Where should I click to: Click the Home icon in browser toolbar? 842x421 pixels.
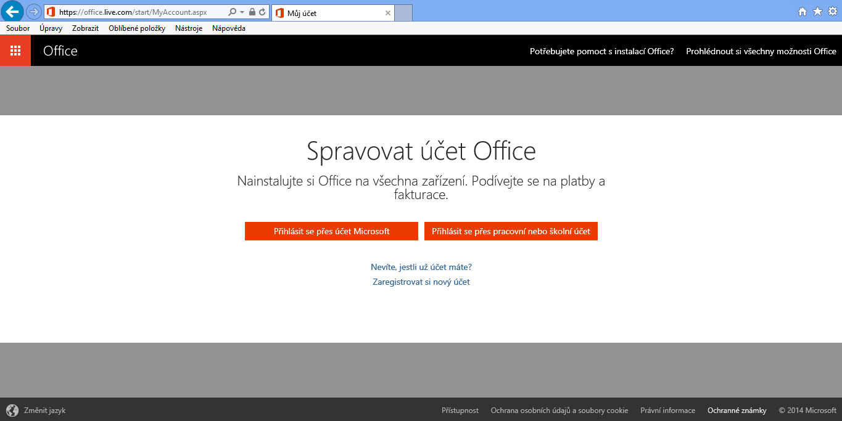coord(803,12)
